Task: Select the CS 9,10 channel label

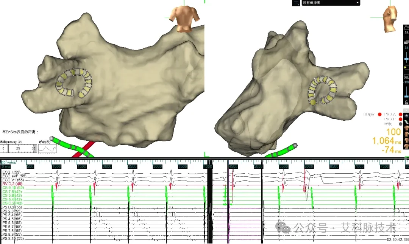Action: coord(13,188)
